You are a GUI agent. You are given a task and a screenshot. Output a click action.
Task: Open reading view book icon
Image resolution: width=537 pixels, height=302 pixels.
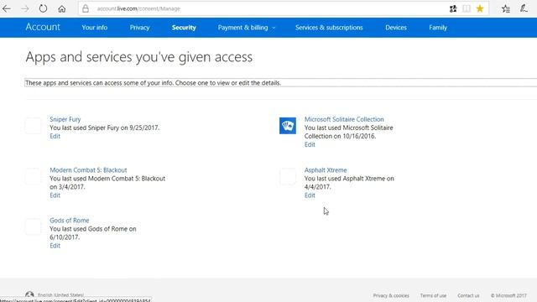coord(467,8)
